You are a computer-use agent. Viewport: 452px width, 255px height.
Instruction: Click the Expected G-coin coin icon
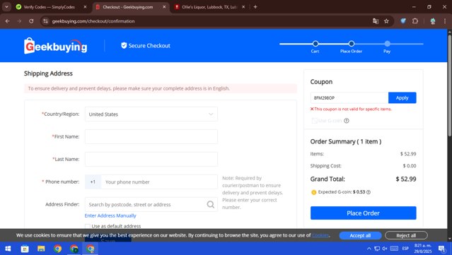pos(313,192)
